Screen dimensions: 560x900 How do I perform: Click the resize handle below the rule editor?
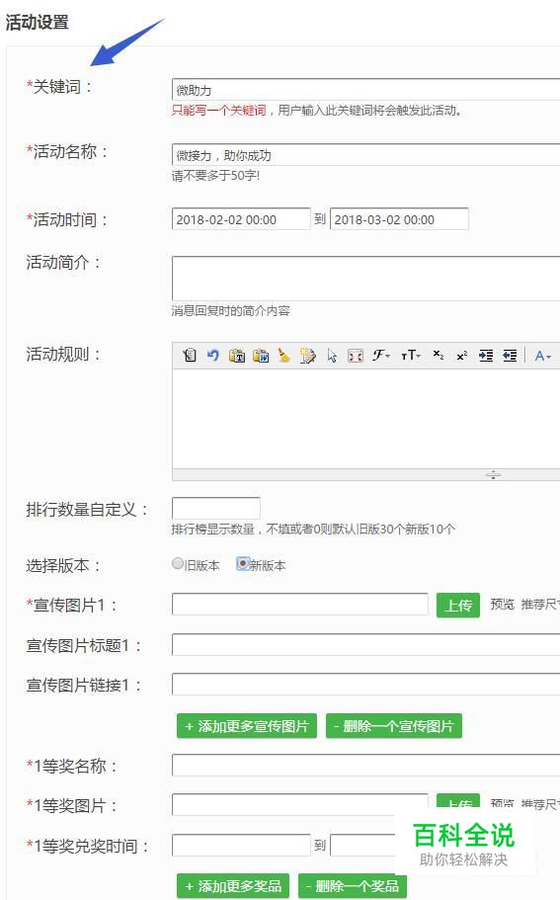click(x=493, y=474)
